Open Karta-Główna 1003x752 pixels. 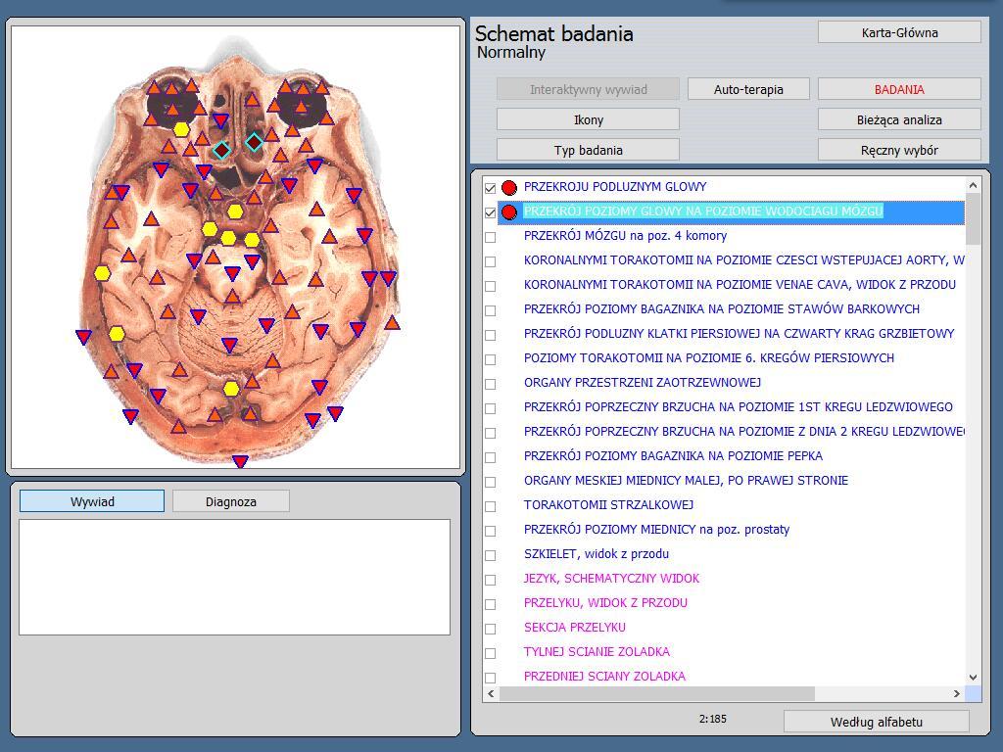(899, 32)
